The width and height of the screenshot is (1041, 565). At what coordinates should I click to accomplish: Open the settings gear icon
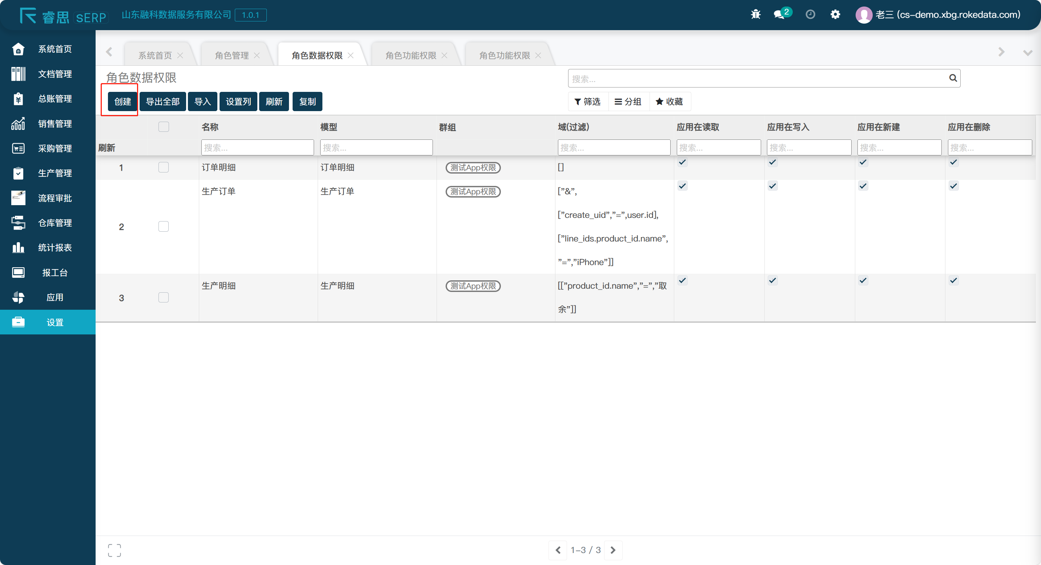[x=835, y=15]
